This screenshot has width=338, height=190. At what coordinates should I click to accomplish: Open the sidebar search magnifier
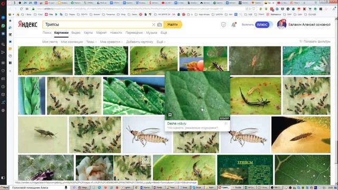(x=3, y=44)
